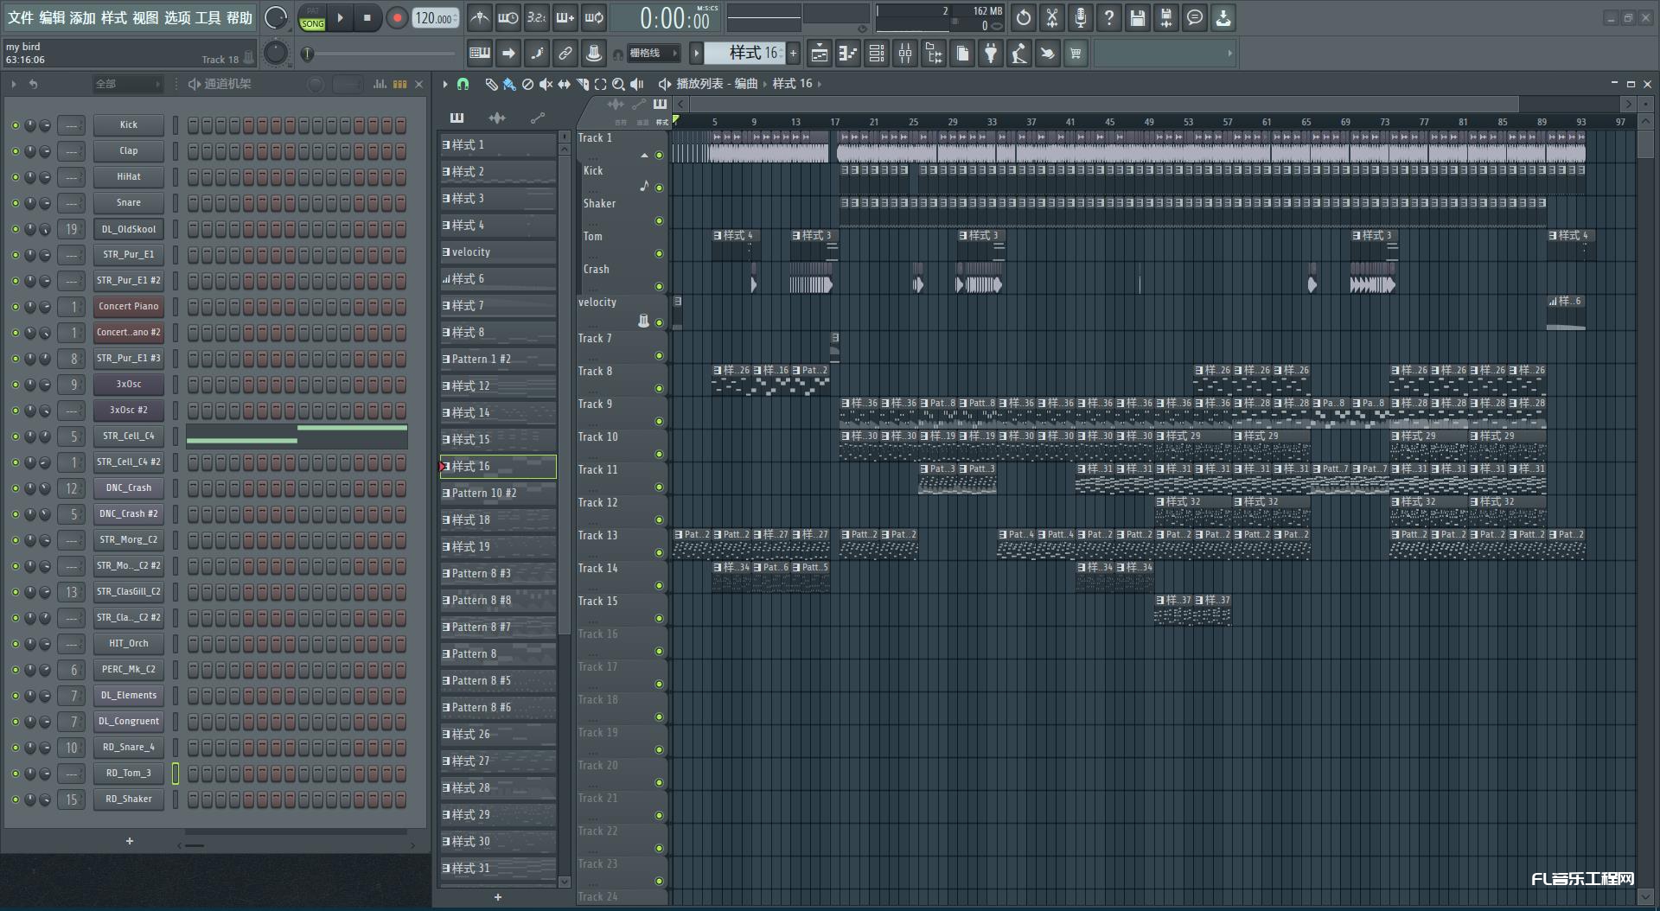
Task: Open audio editor scissors icon
Action: [x=1052, y=17]
